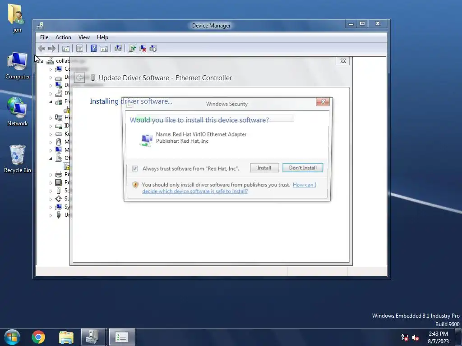Click the Start button on the taskbar
Viewport: 462px width, 346px height.
point(12,337)
